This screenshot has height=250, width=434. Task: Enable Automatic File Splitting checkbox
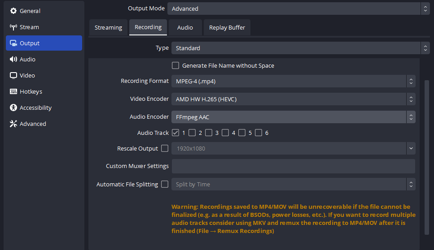point(165,184)
